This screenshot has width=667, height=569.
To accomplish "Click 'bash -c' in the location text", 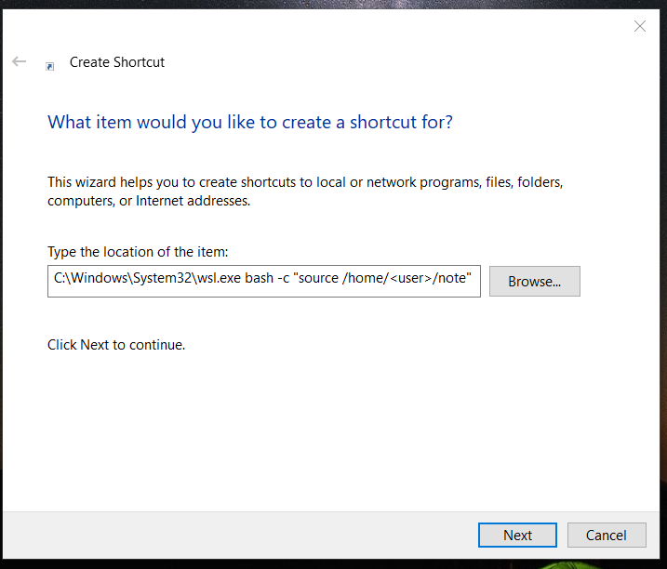I will click(269, 281).
